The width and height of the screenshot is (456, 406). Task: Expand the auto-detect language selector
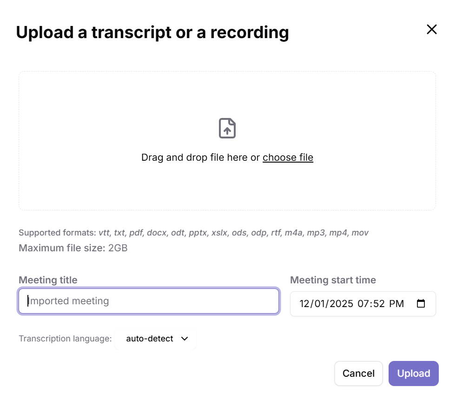click(x=155, y=339)
